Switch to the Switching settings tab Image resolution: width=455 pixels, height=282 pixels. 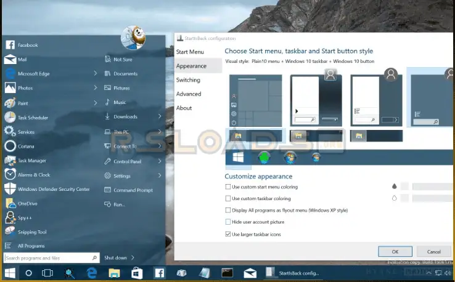tap(188, 80)
